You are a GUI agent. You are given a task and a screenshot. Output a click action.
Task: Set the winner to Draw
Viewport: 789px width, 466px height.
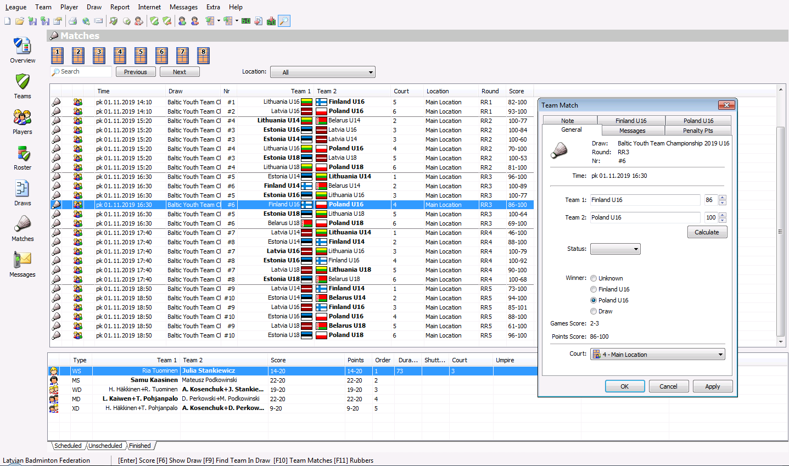coord(594,311)
